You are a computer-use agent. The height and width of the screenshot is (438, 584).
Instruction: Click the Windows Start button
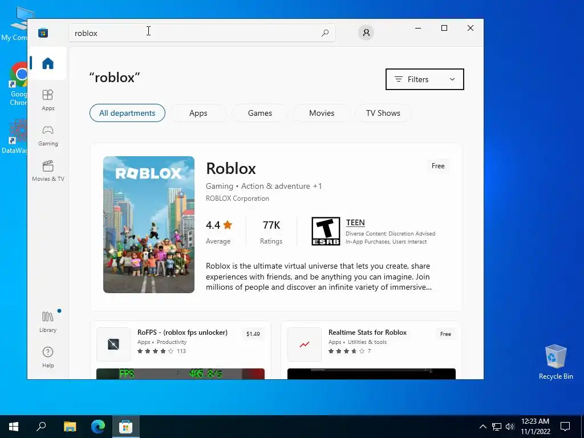pos(14,427)
